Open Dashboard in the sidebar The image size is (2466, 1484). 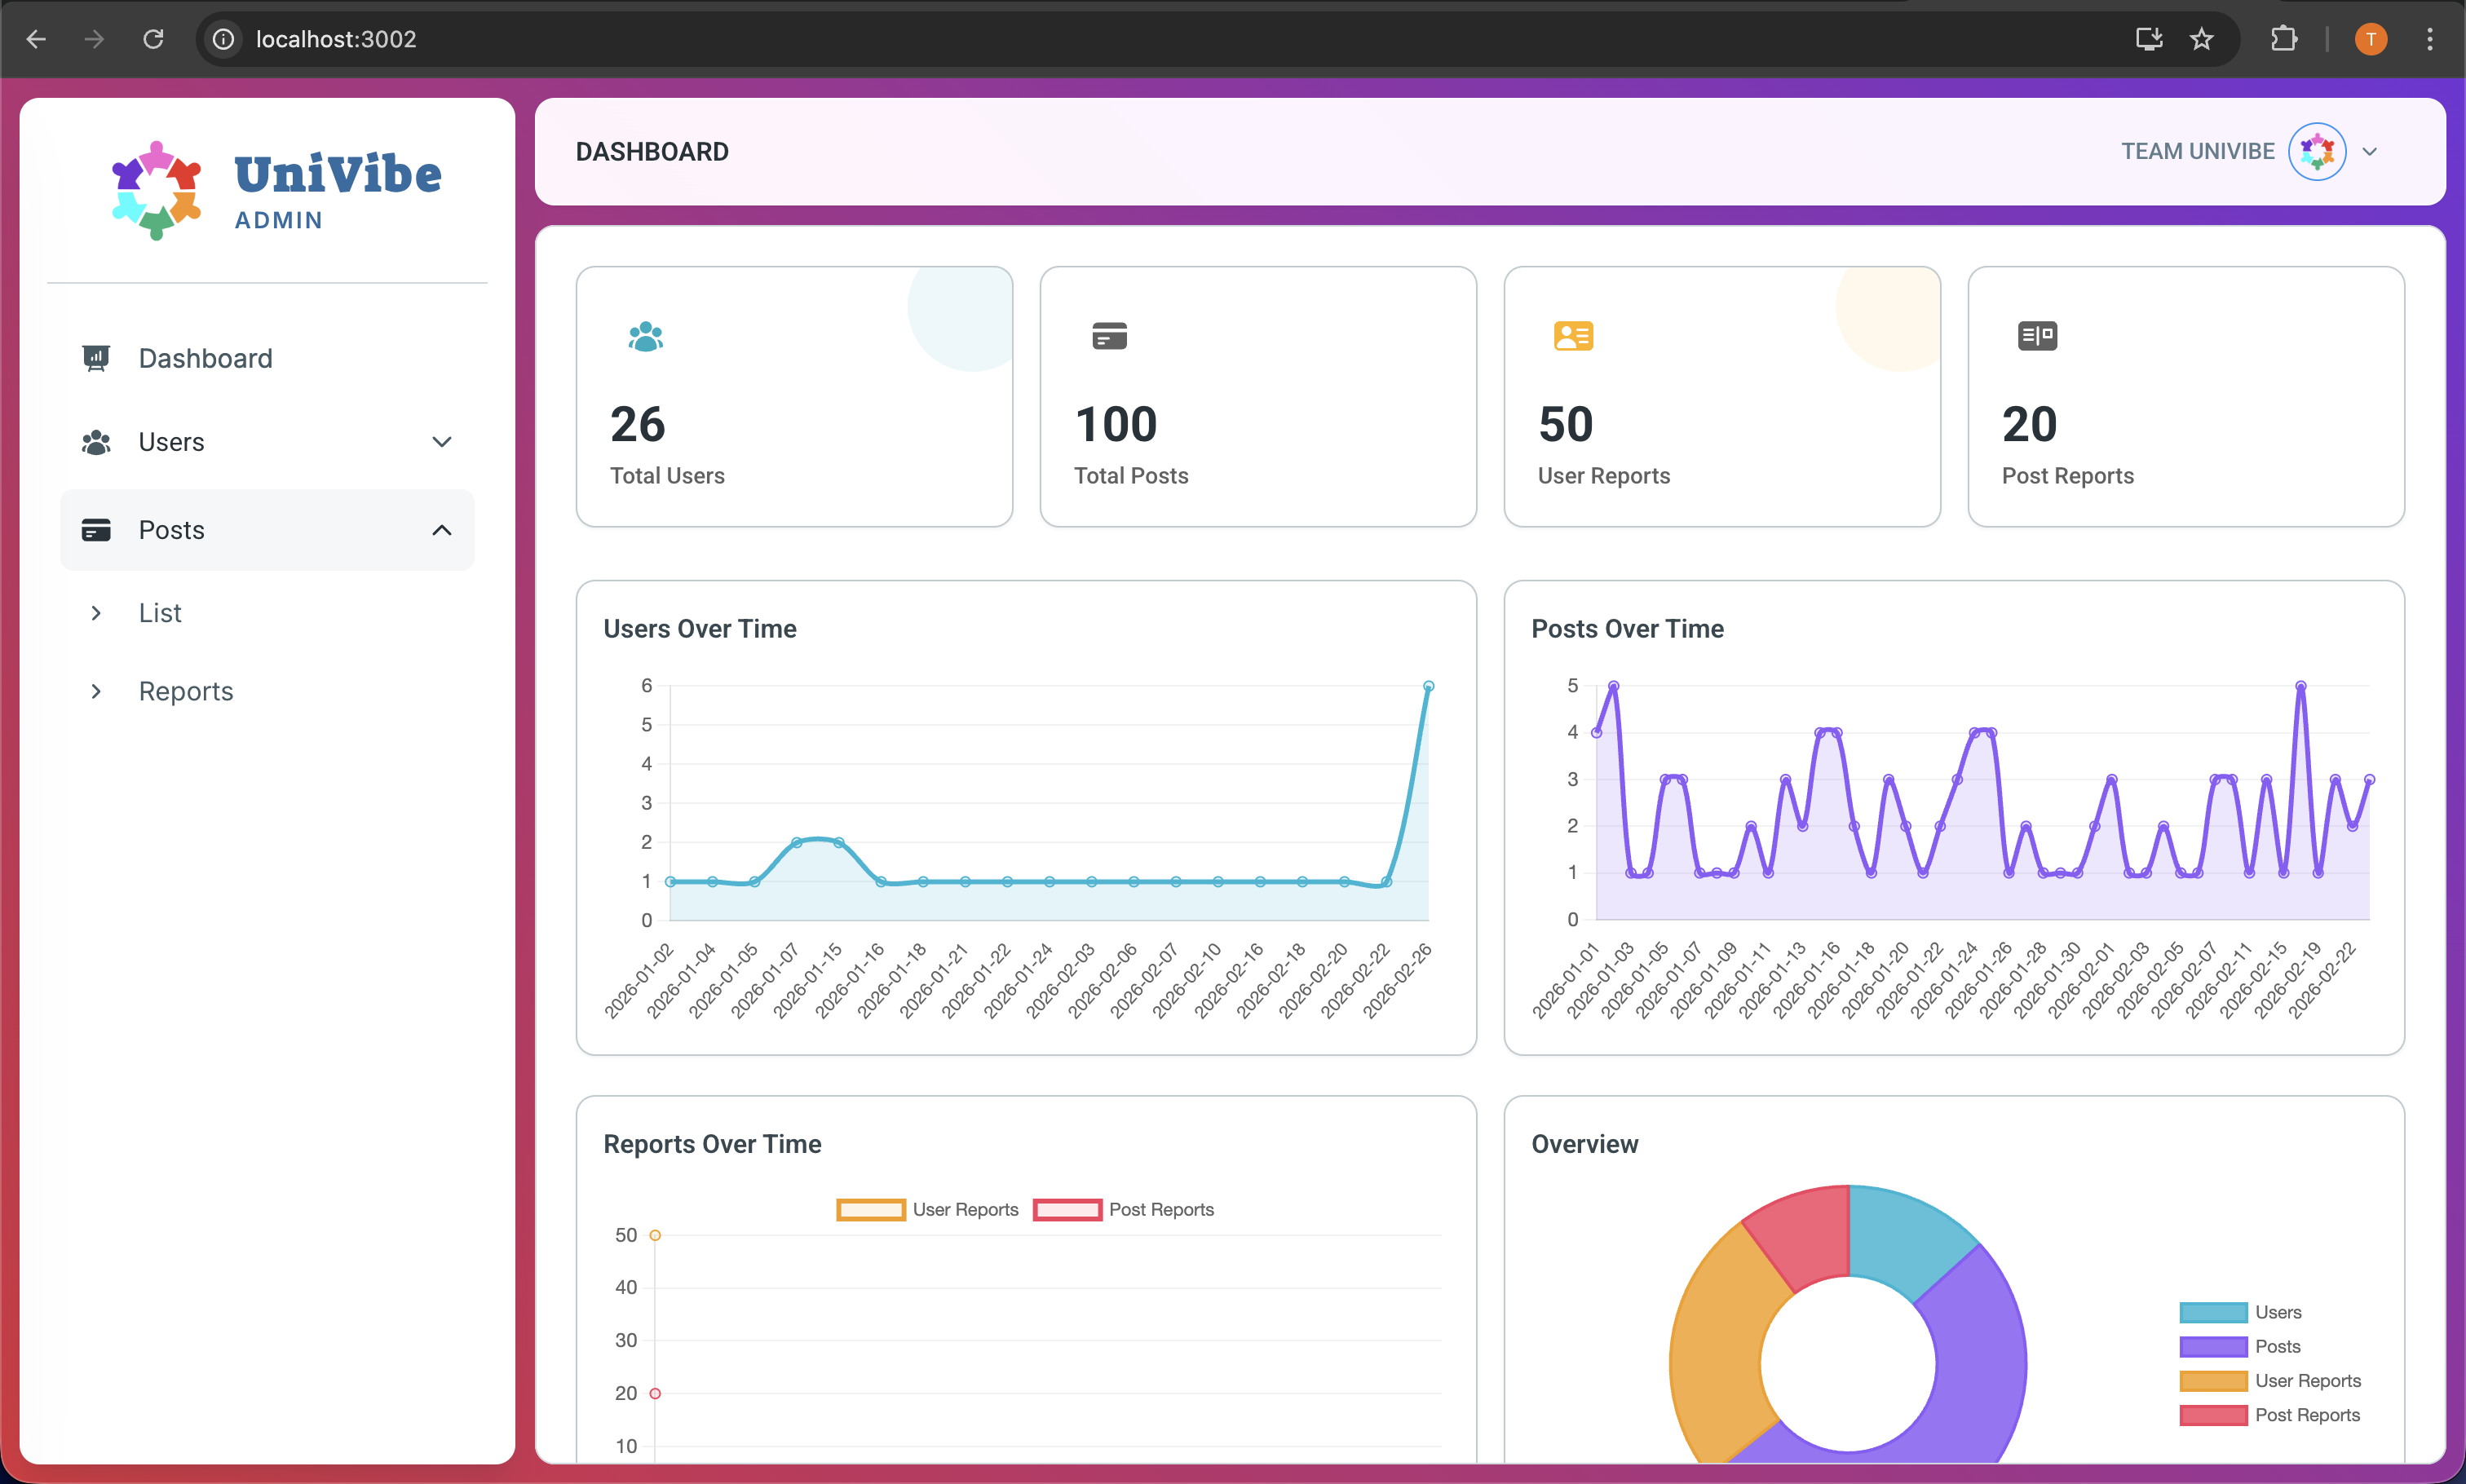click(267, 358)
